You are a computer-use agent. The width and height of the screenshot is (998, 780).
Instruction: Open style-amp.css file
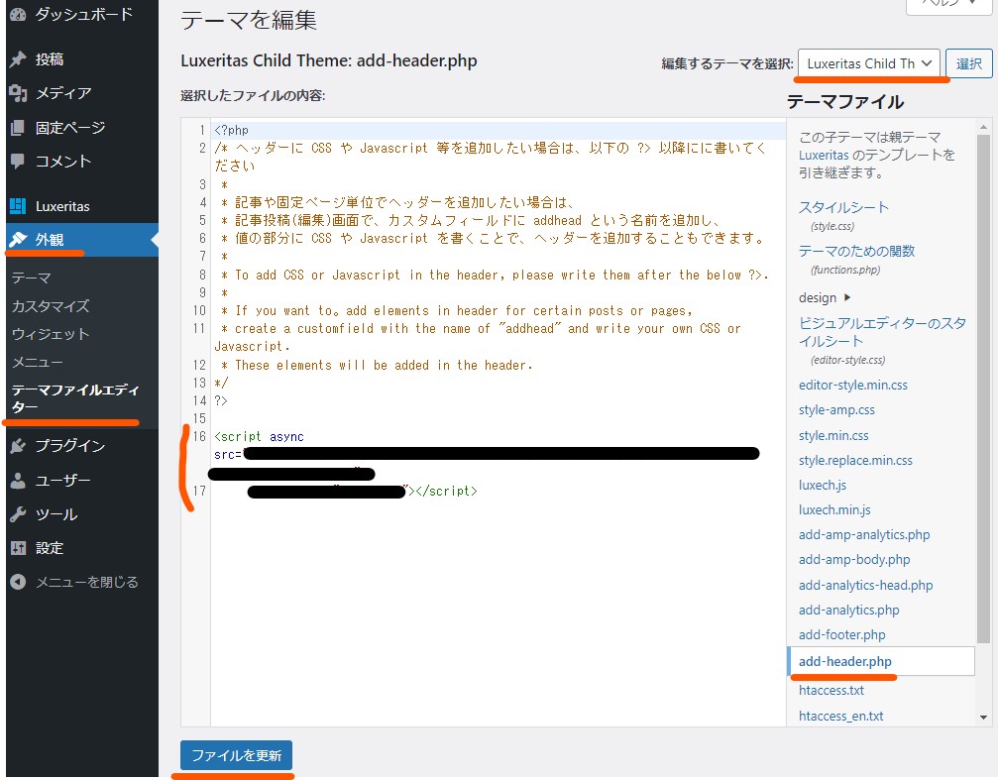coord(836,410)
